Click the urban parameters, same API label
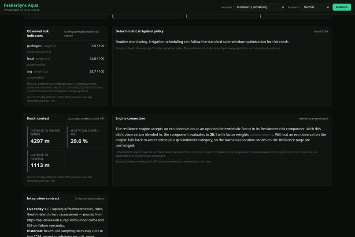 pos(86,119)
